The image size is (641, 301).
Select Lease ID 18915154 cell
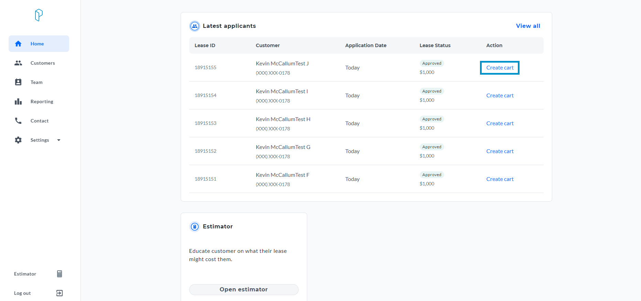[x=205, y=95]
